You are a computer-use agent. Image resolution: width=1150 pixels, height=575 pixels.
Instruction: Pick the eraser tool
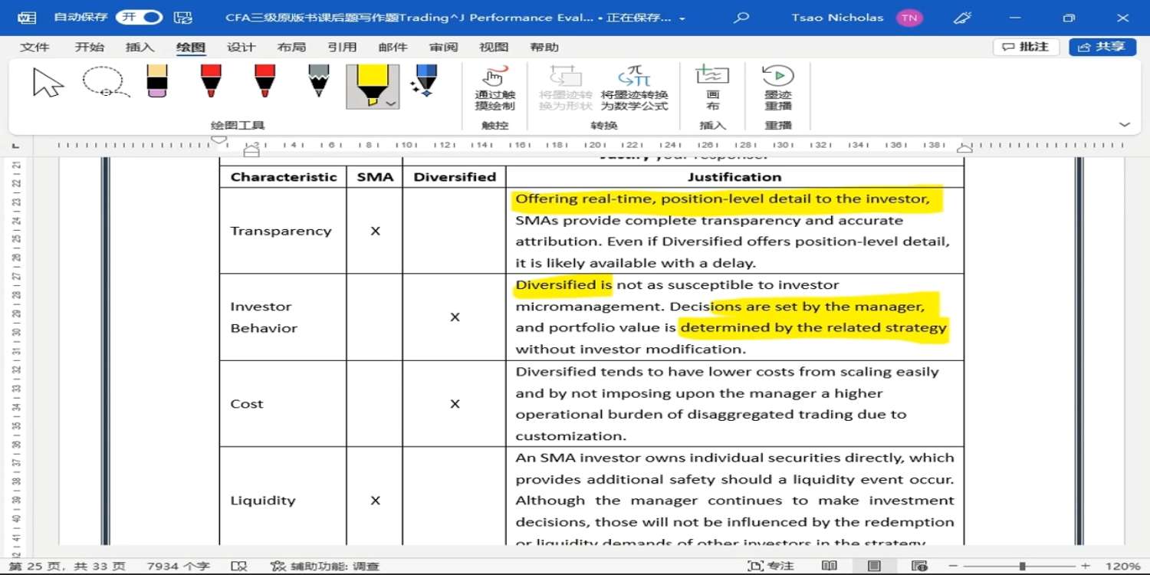click(x=156, y=81)
